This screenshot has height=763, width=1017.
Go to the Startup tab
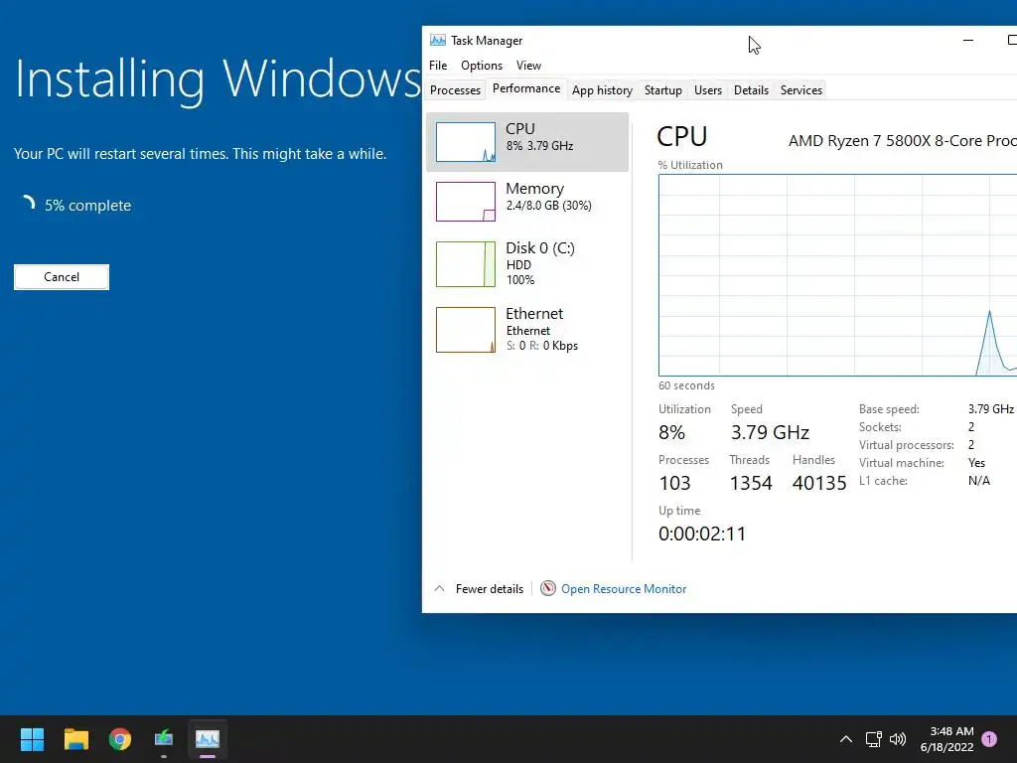[662, 90]
